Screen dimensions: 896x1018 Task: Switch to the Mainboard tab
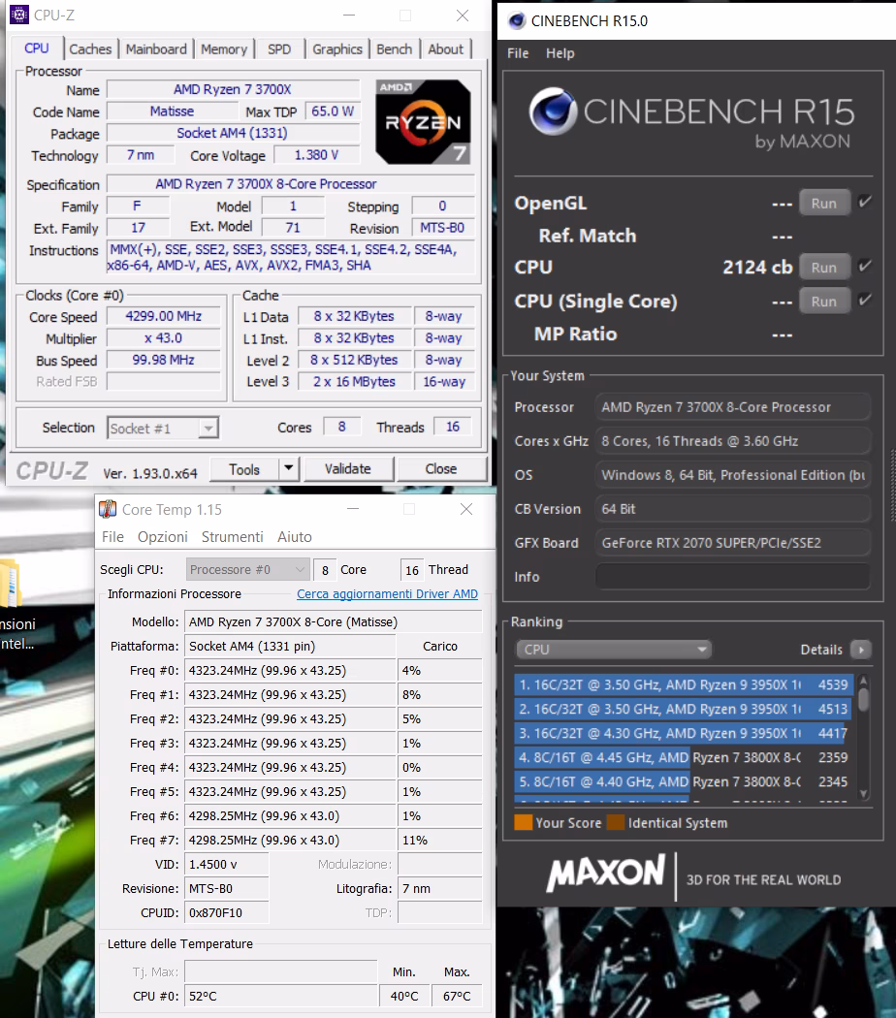[x=156, y=49]
